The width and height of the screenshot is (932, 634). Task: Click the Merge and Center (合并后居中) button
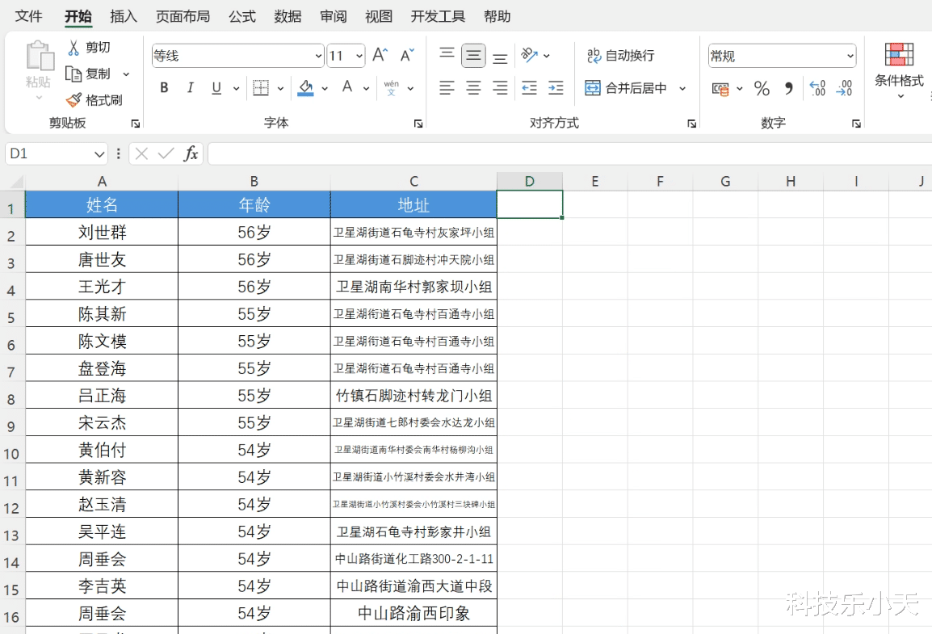click(x=626, y=89)
